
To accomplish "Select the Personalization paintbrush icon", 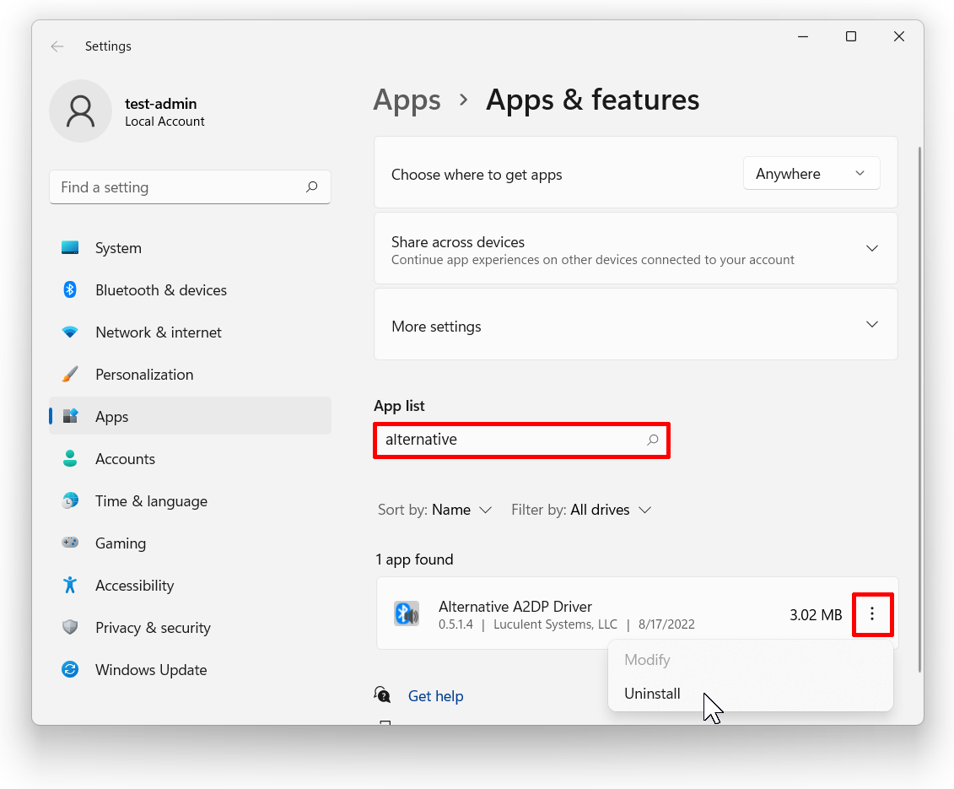I will [x=70, y=375].
